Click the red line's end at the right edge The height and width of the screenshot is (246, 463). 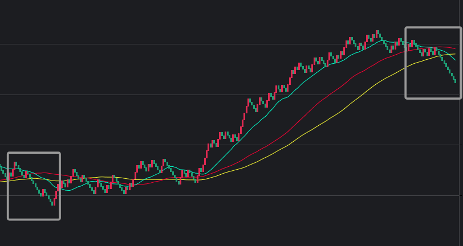coord(455,49)
